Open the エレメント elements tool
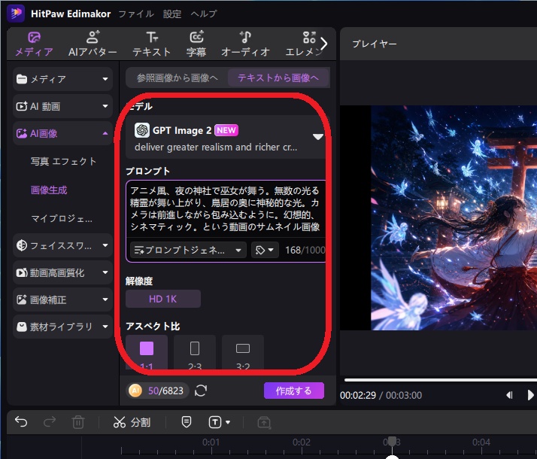 [303, 44]
